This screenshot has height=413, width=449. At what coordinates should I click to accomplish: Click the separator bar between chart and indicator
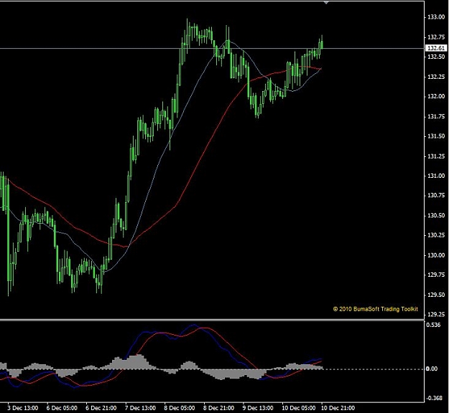212,320
